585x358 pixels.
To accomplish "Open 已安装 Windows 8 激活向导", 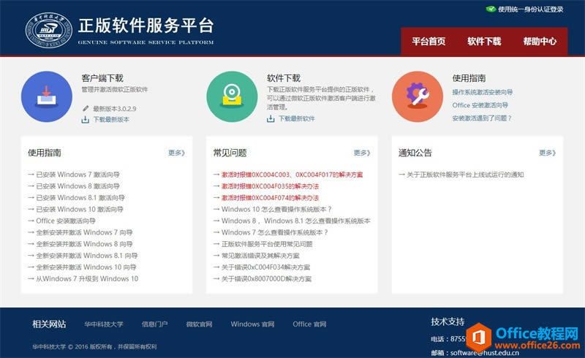I will [x=78, y=186].
